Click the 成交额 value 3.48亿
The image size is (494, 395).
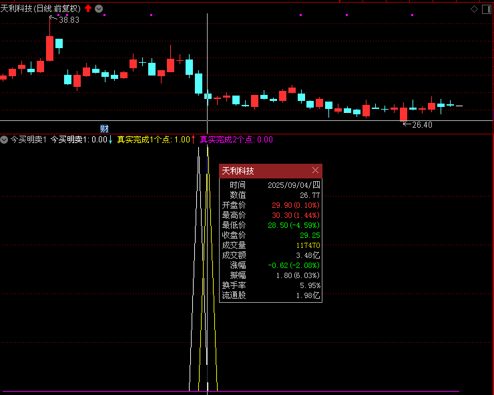click(x=308, y=255)
